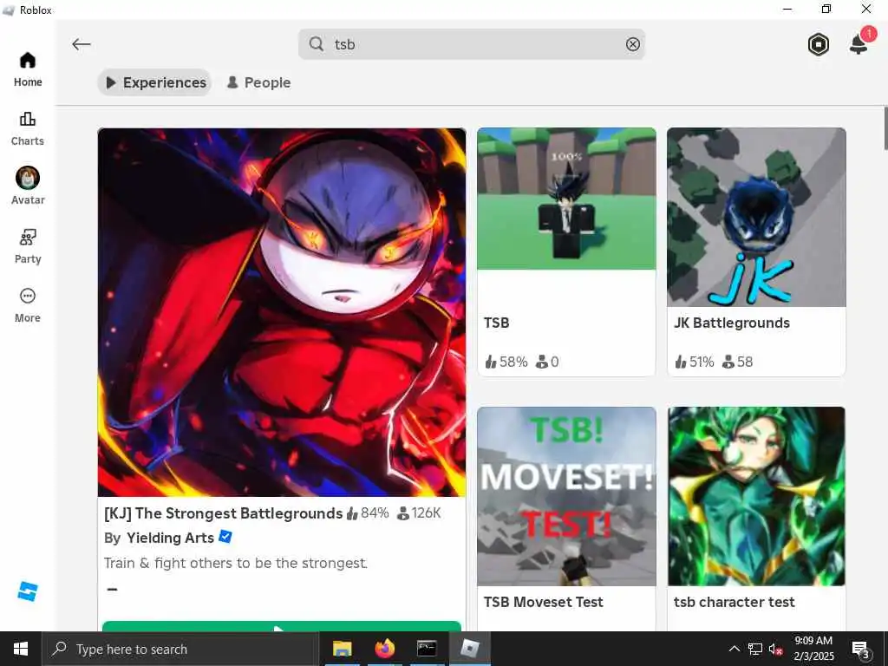Open the Action Center notifications icon

coord(861,650)
